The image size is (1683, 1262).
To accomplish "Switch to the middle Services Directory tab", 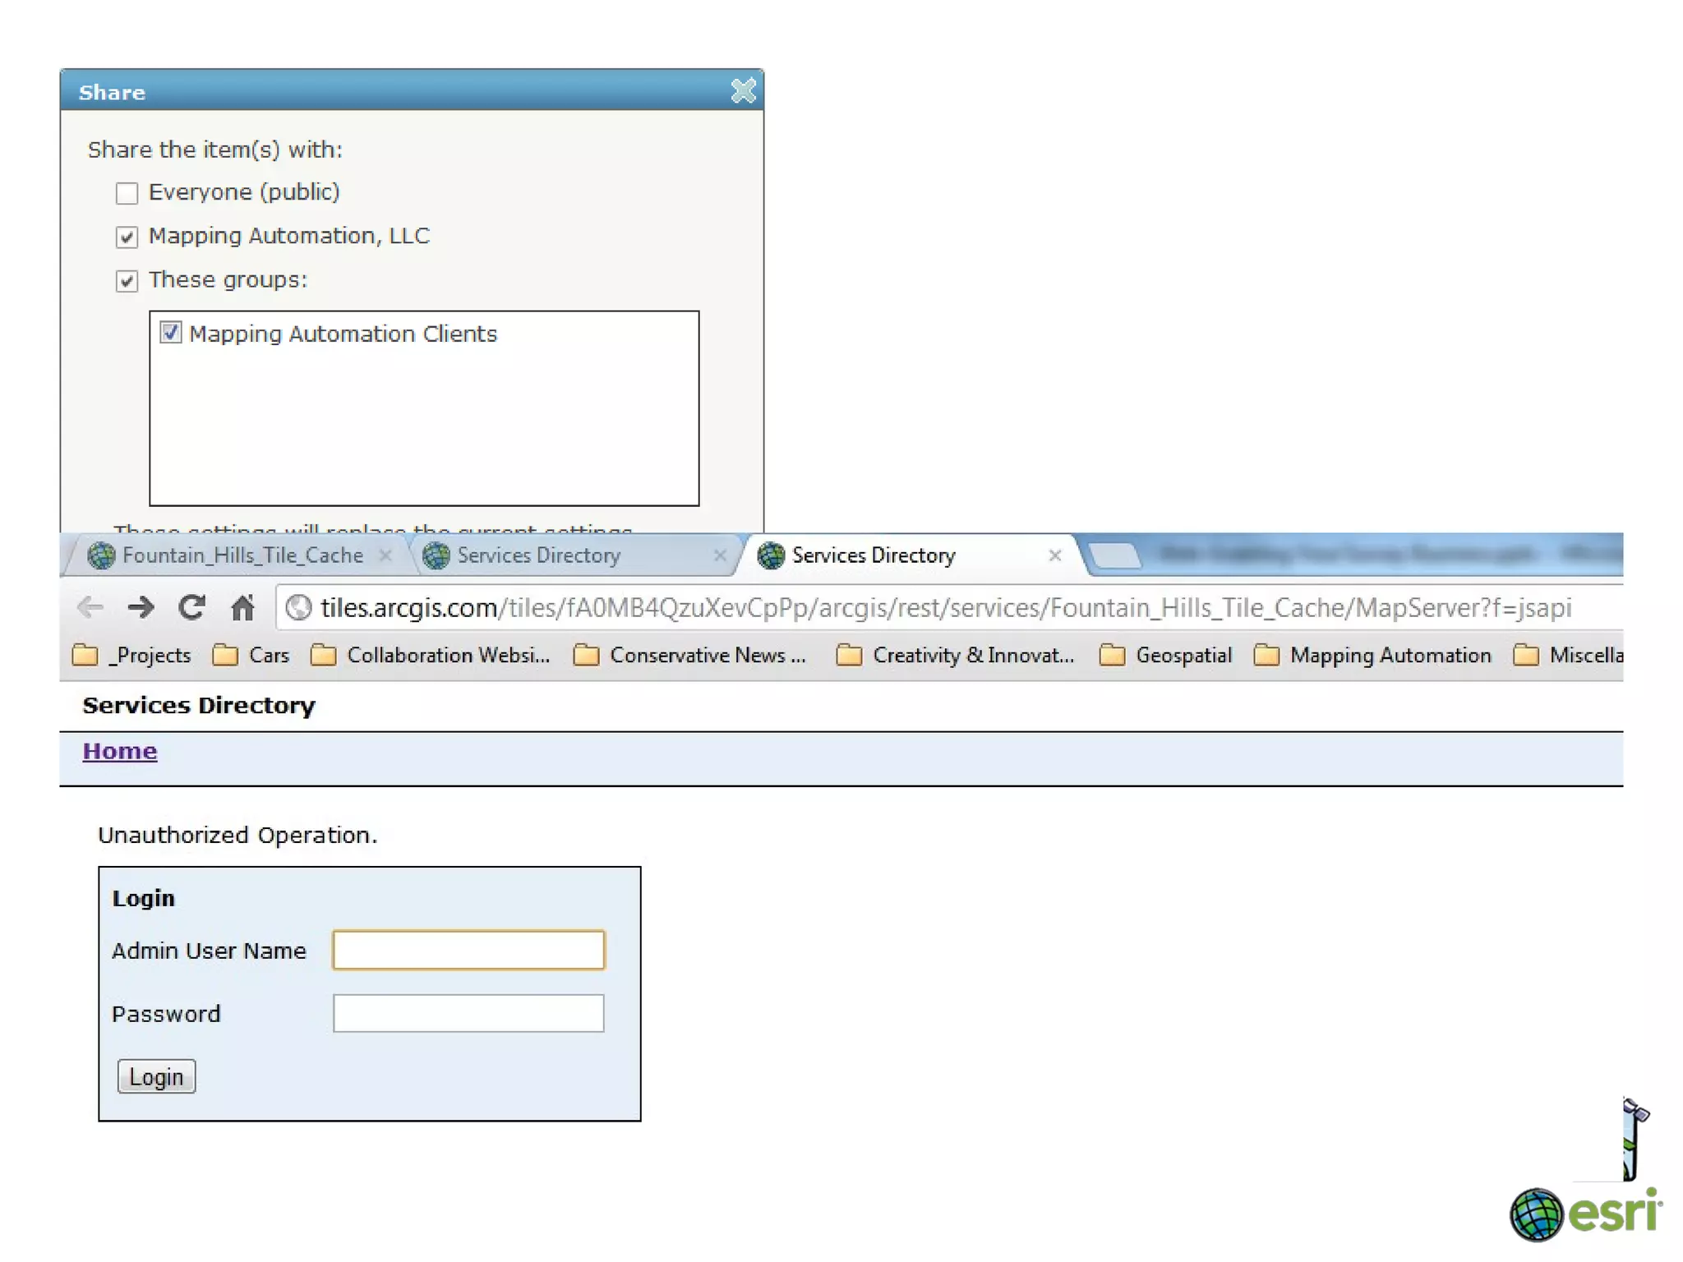I will pos(538,555).
